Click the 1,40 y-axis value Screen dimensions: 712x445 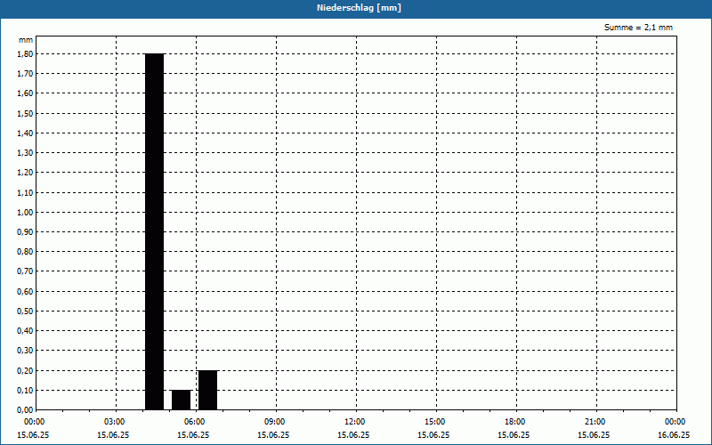25,133
